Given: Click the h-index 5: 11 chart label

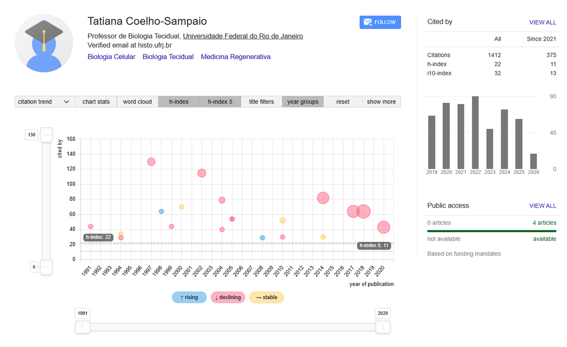Looking at the screenshot, I should 374,245.
